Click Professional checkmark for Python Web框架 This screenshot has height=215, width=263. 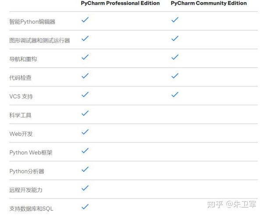pyautogui.click(x=85, y=150)
